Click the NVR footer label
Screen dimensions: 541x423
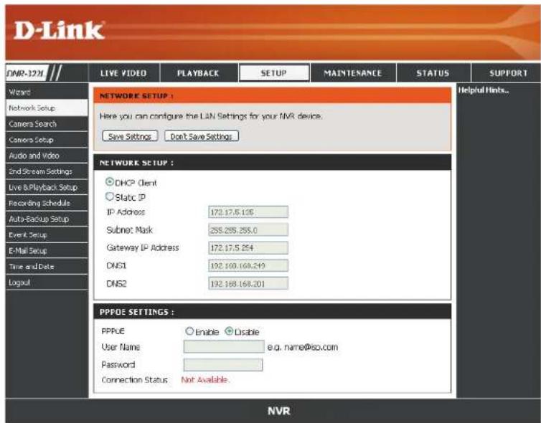click(279, 411)
